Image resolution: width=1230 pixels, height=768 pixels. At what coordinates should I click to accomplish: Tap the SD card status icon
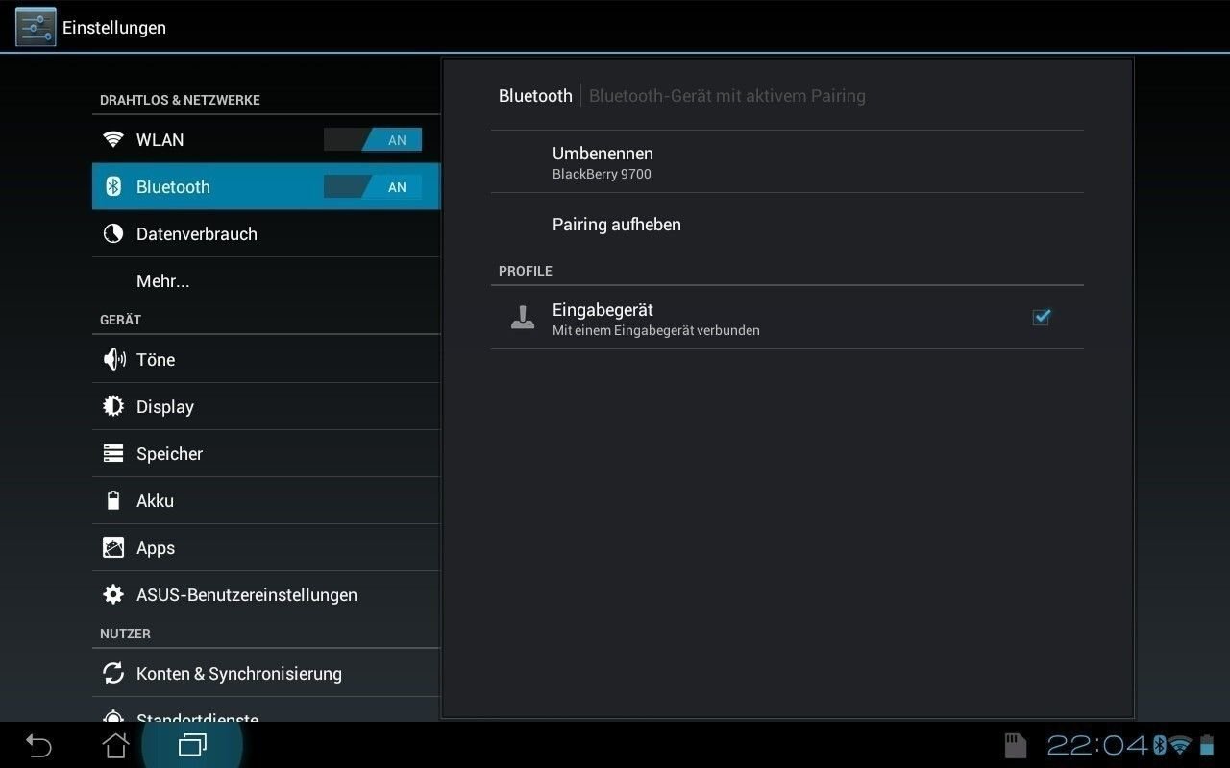(x=1015, y=745)
